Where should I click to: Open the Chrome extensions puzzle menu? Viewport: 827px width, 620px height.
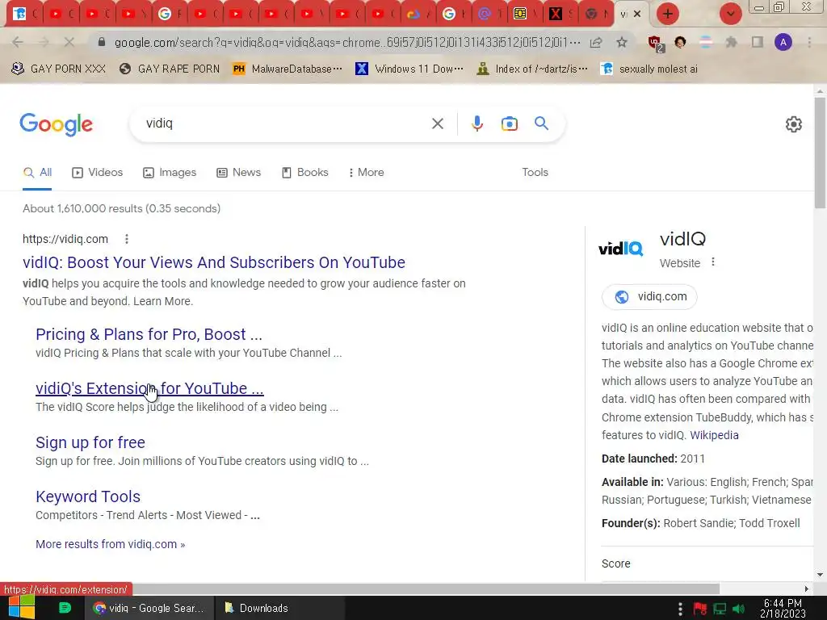[x=731, y=42]
